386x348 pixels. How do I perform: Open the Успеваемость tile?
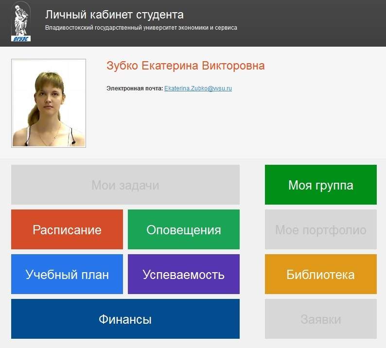(x=184, y=274)
